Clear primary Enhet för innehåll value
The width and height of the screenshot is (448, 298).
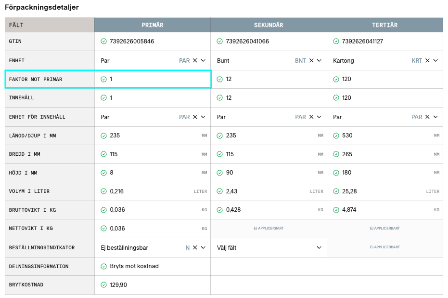[195, 117]
